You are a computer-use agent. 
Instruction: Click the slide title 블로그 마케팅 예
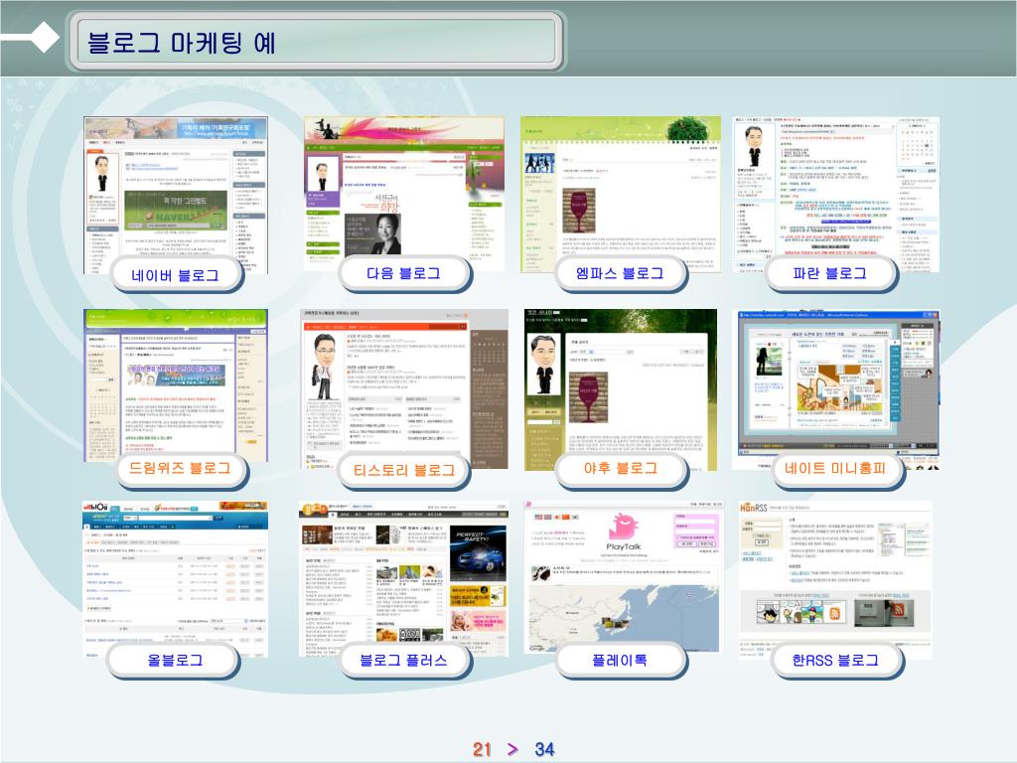coord(182,43)
